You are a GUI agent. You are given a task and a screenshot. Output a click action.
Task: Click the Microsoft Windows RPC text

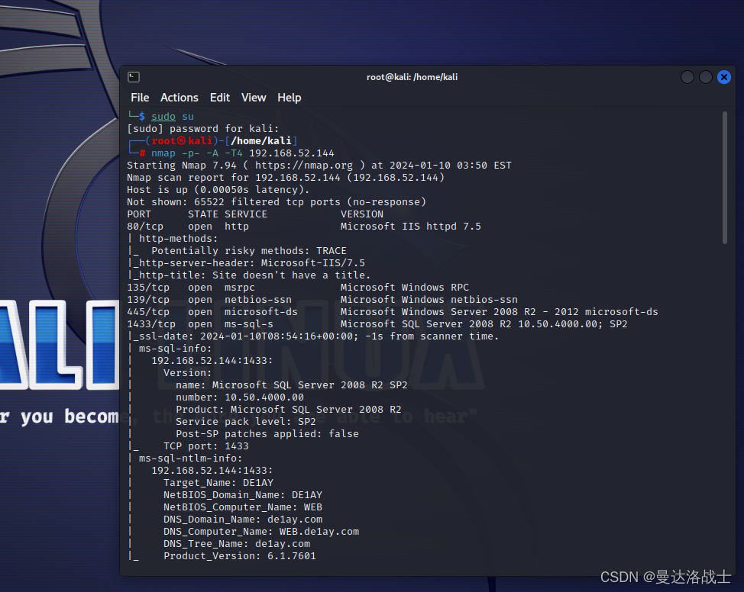pyautogui.click(x=404, y=288)
